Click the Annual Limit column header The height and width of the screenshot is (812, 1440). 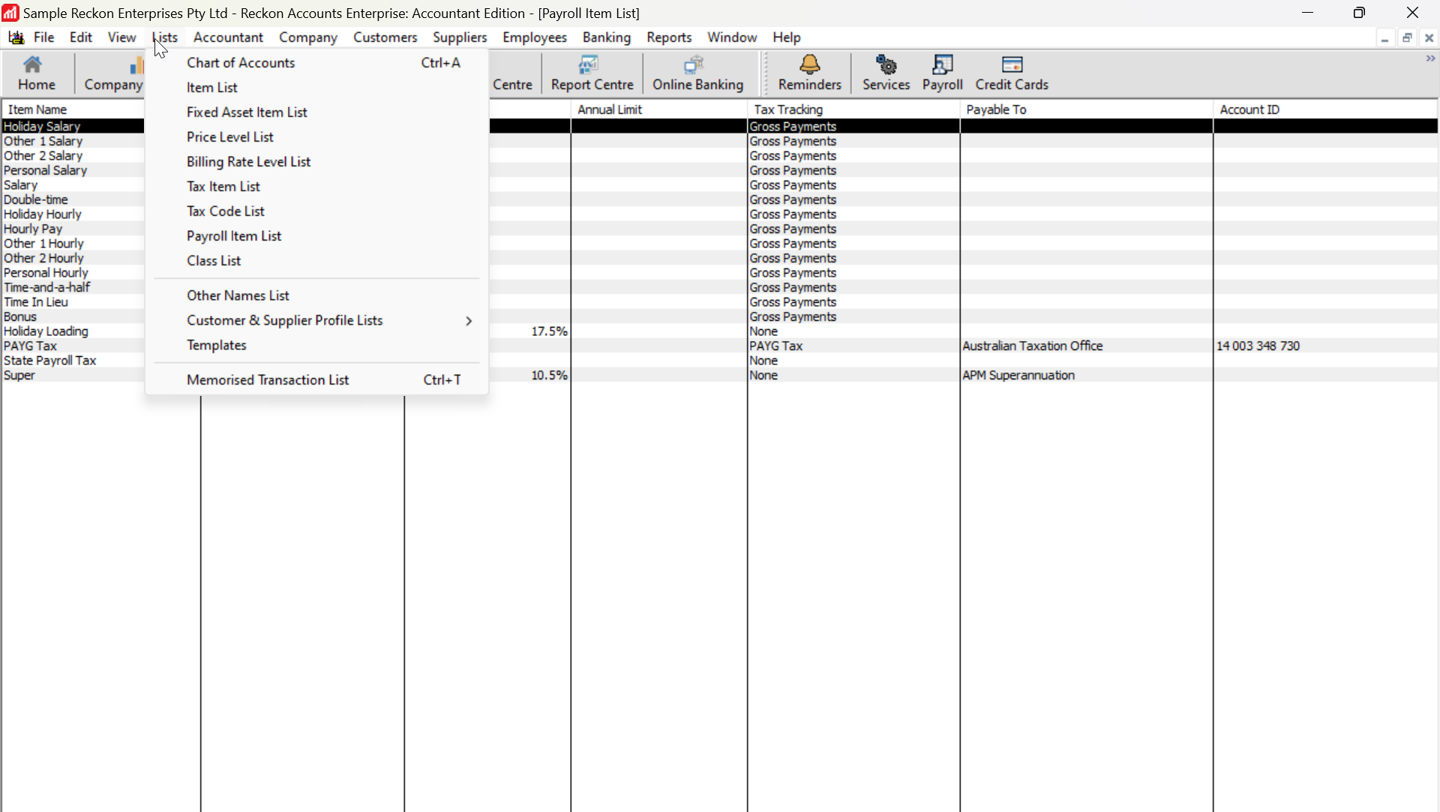[x=659, y=109]
